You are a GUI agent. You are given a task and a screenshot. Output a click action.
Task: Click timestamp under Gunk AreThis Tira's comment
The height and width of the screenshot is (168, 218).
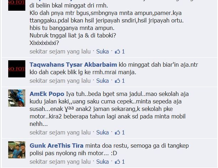click(60, 162)
